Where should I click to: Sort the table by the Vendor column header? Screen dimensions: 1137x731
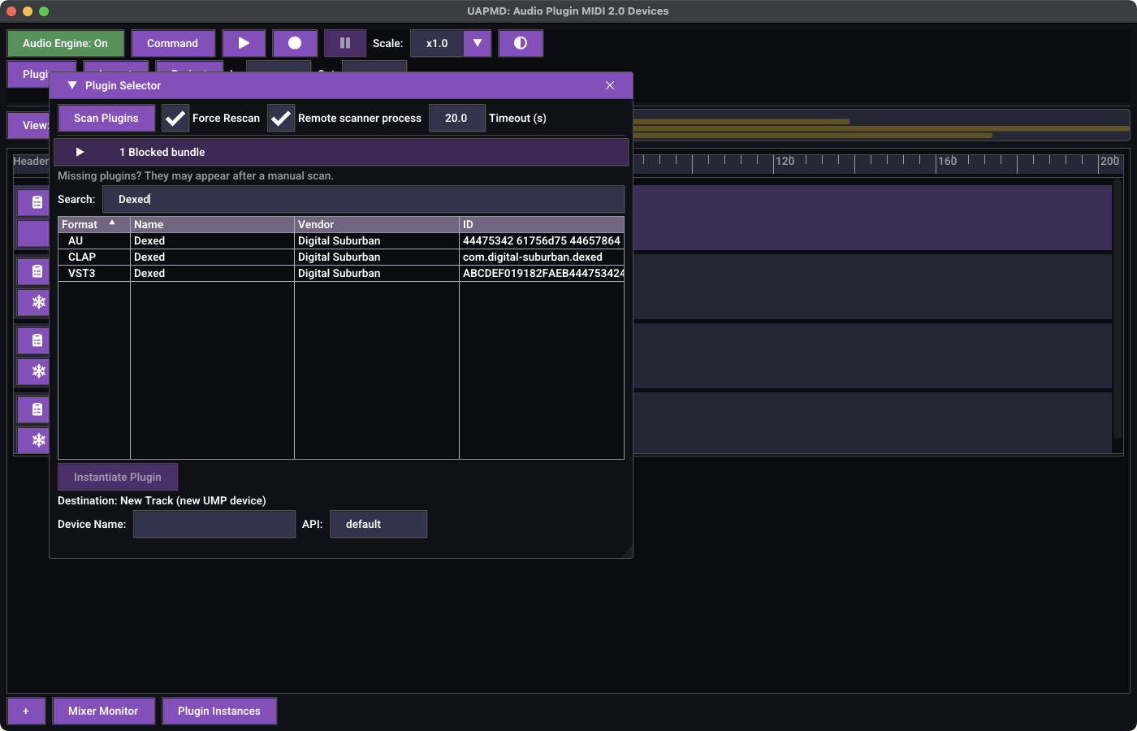pyautogui.click(x=377, y=224)
